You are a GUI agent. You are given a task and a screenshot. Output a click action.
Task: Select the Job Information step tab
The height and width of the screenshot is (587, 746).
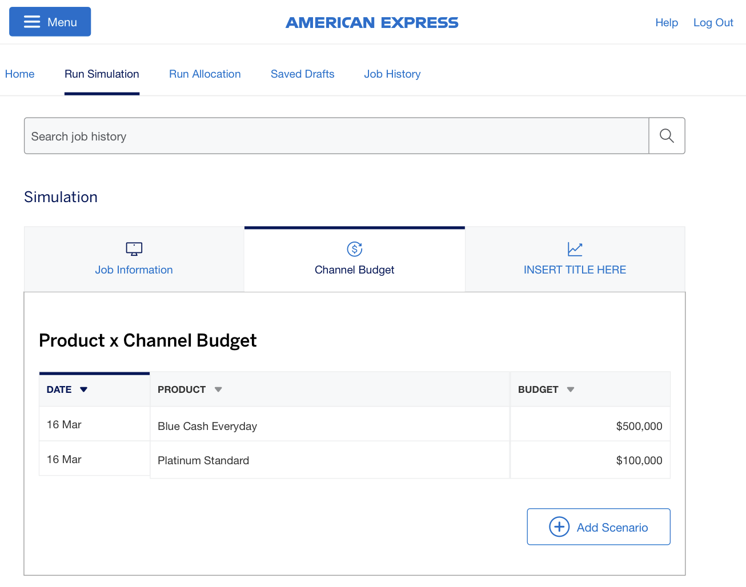click(134, 259)
